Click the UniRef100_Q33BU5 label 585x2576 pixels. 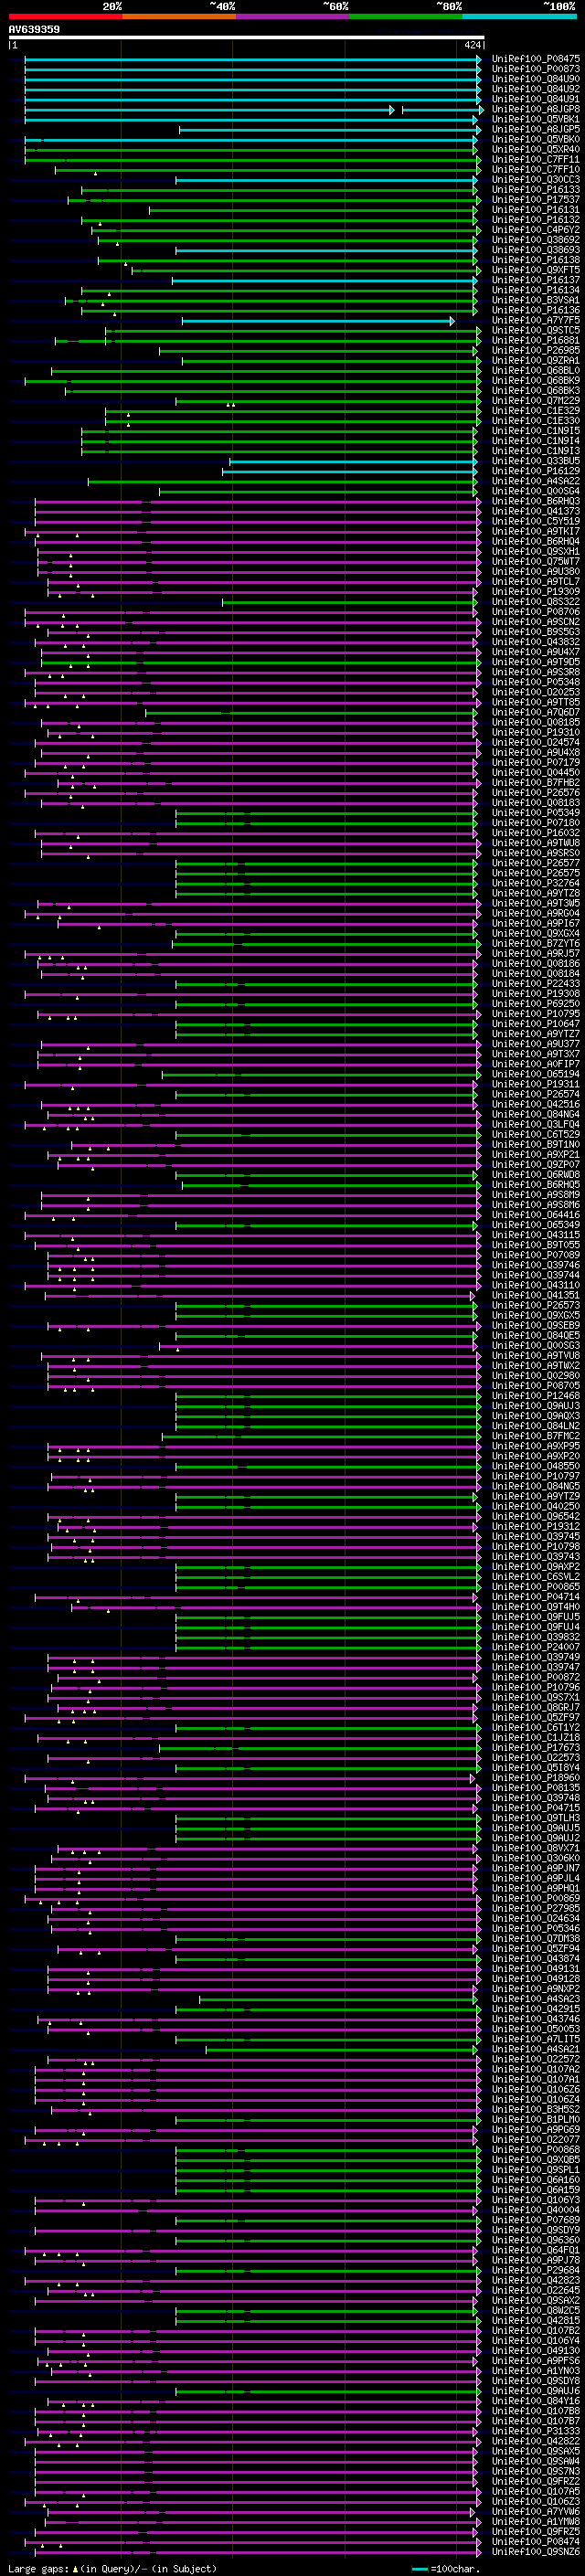coord(535,461)
